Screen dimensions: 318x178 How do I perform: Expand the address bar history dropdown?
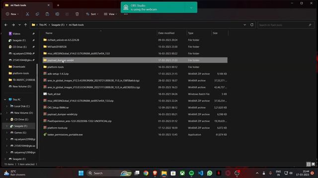(245, 25)
